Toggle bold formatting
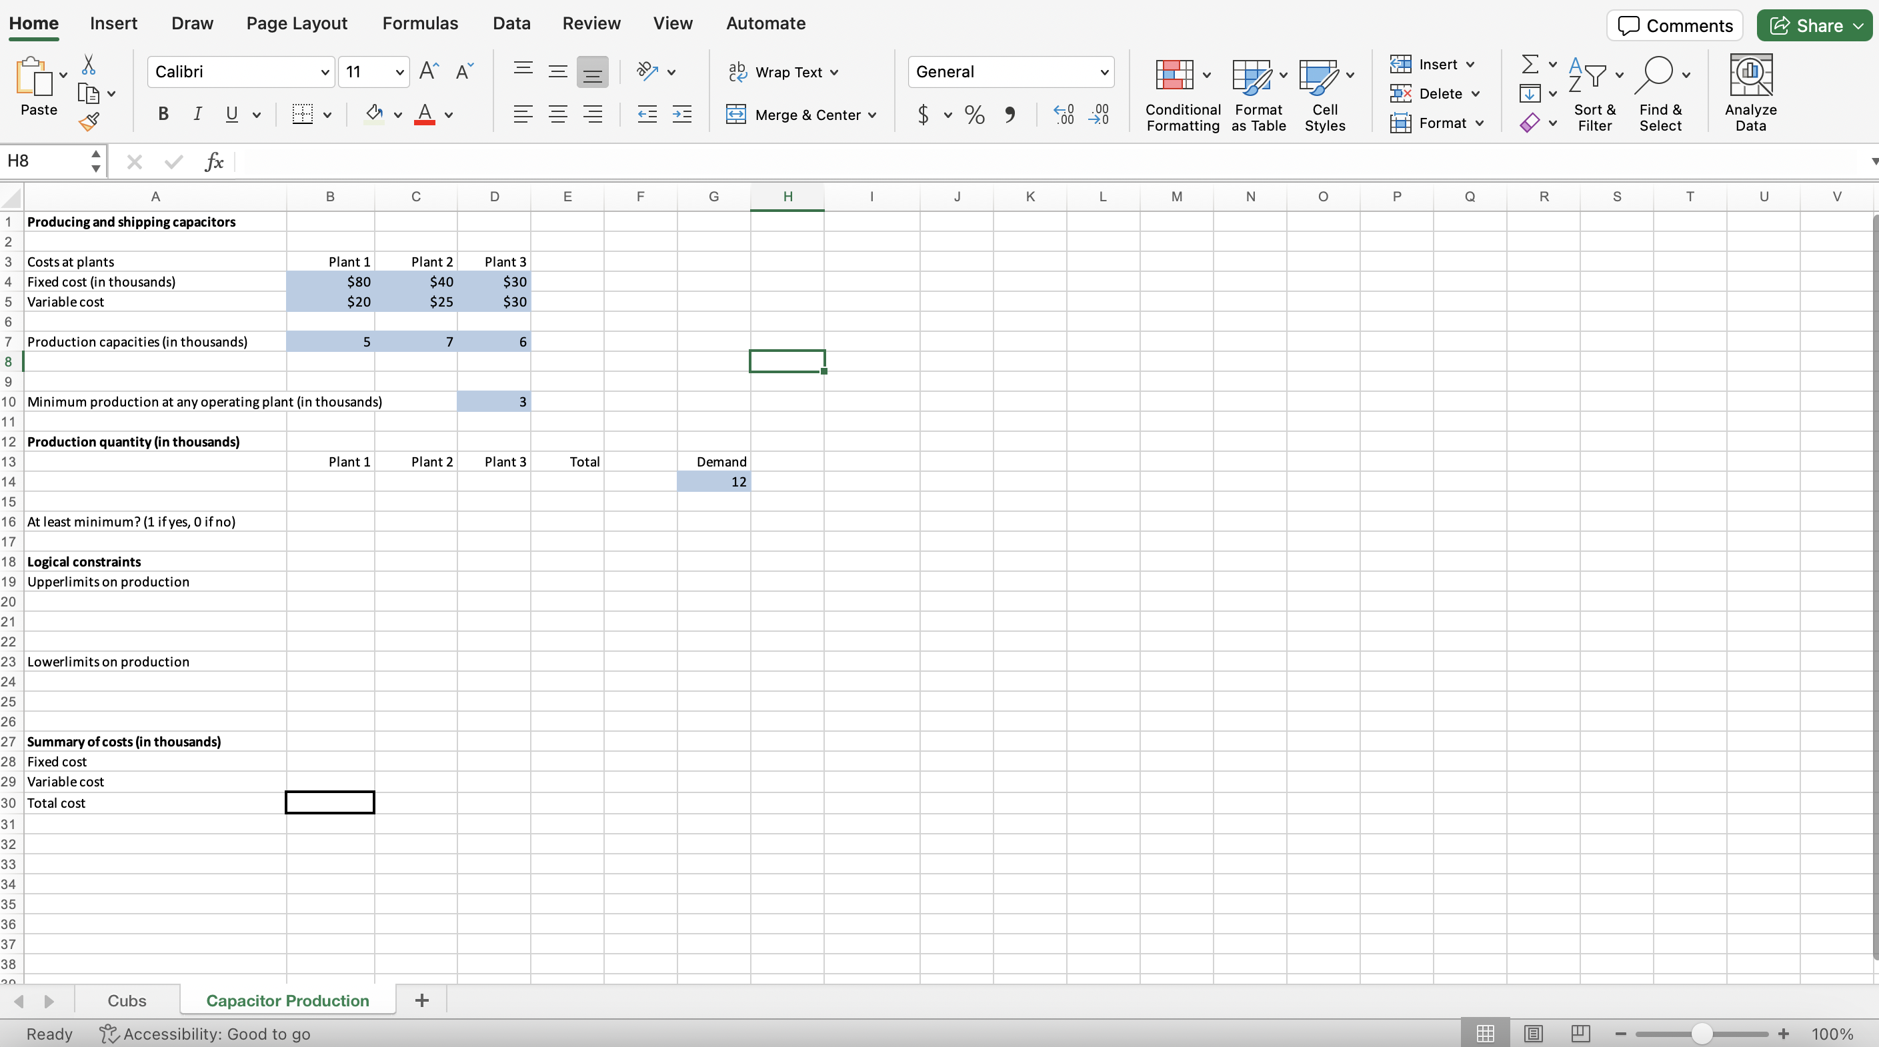1879x1047 pixels. (163, 115)
